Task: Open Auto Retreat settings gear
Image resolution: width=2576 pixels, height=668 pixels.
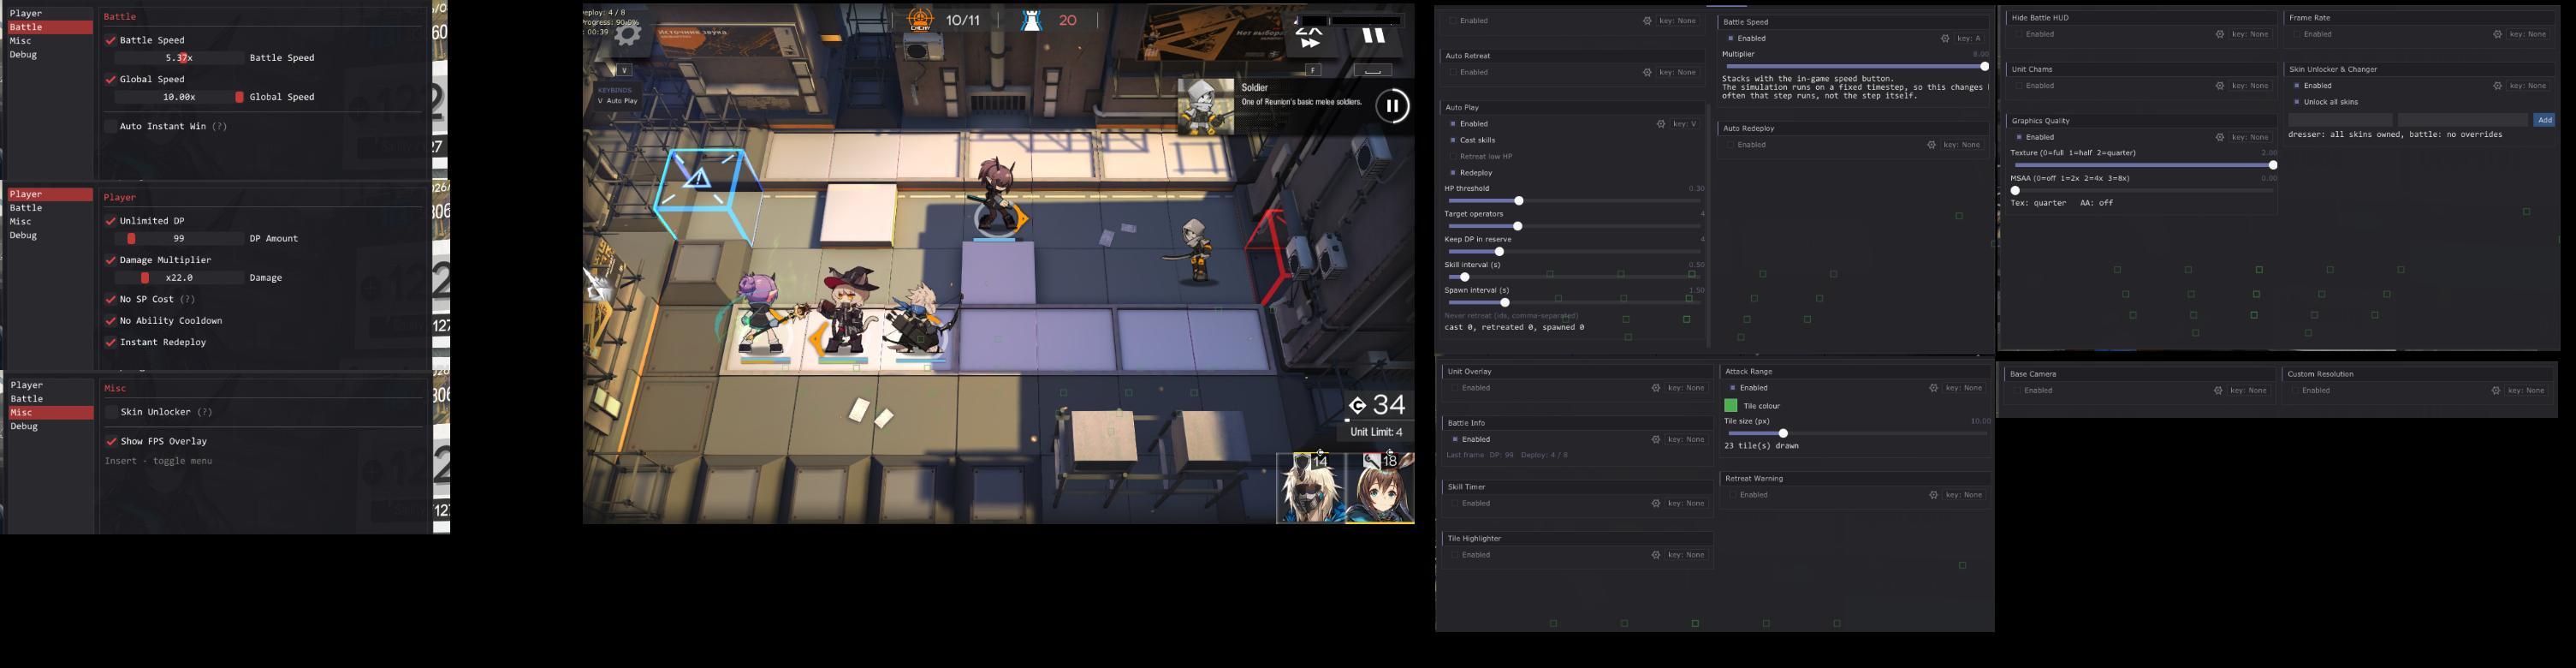Action: [x=1647, y=73]
